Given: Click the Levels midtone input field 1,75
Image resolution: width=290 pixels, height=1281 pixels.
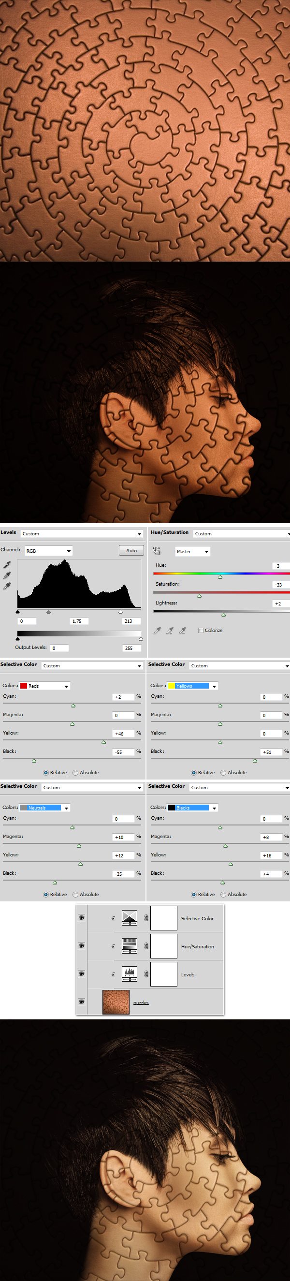Looking at the screenshot, I should 79,621.
